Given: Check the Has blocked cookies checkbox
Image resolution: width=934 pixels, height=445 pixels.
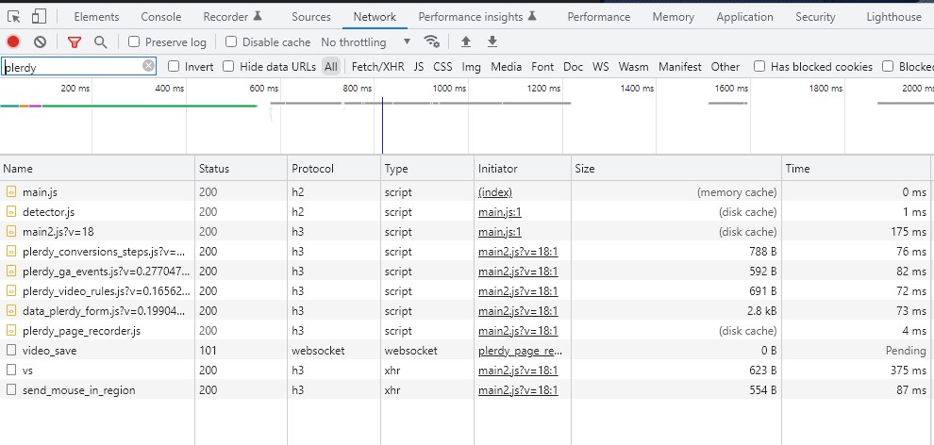Looking at the screenshot, I should point(759,66).
